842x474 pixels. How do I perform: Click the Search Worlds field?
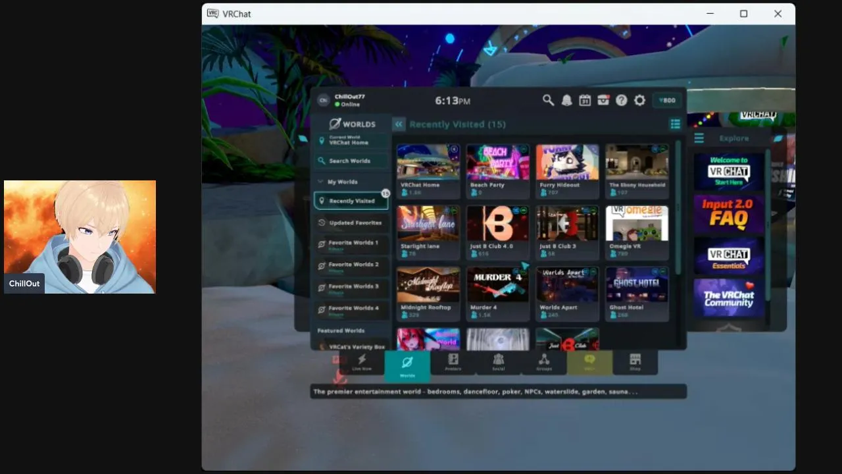pyautogui.click(x=351, y=161)
